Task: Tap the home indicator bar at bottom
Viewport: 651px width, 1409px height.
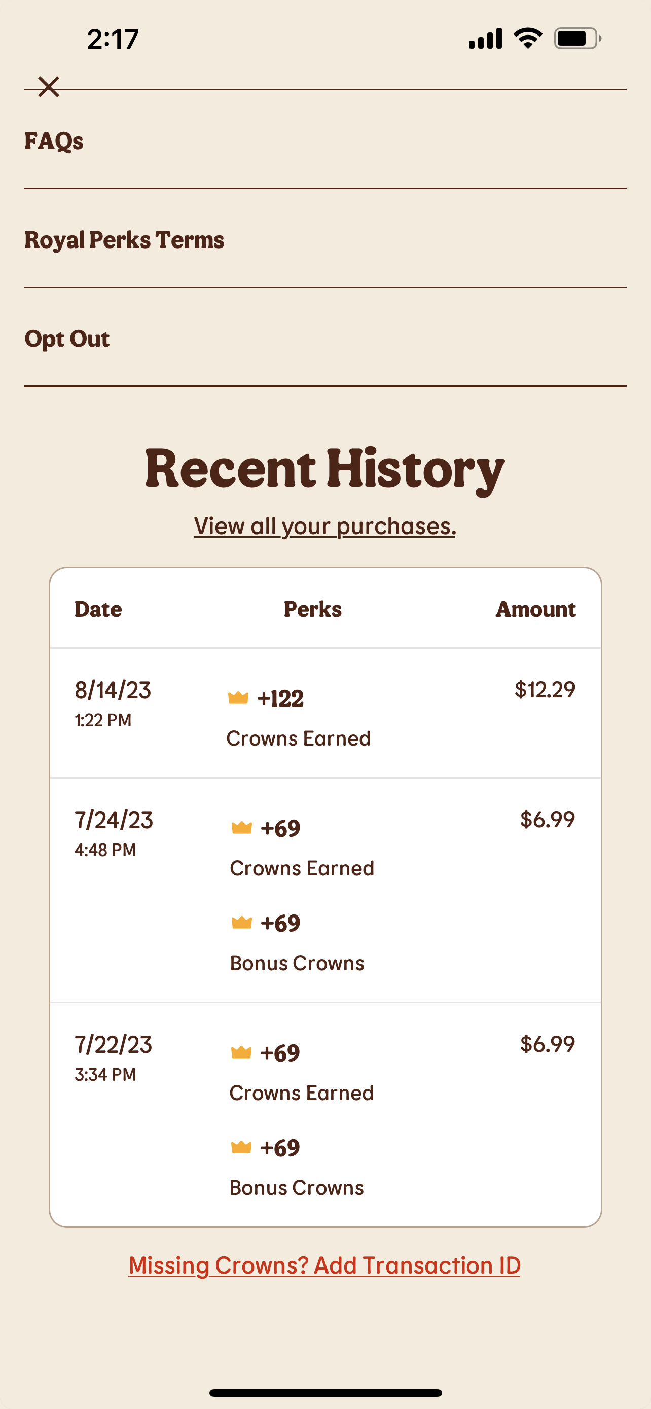Action: (325, 1393)
